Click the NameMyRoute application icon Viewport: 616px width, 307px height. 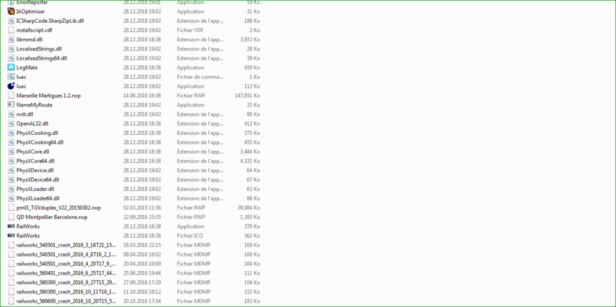point(11,105)
